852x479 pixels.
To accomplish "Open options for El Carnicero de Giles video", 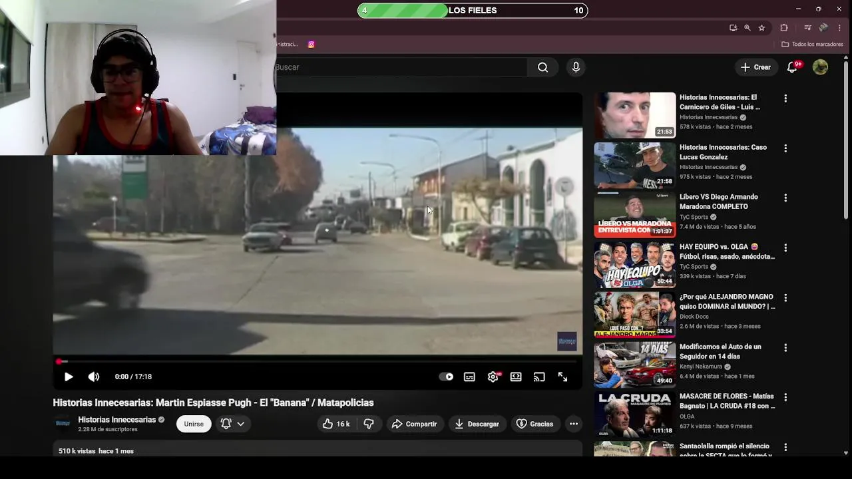I will [785, 98].
